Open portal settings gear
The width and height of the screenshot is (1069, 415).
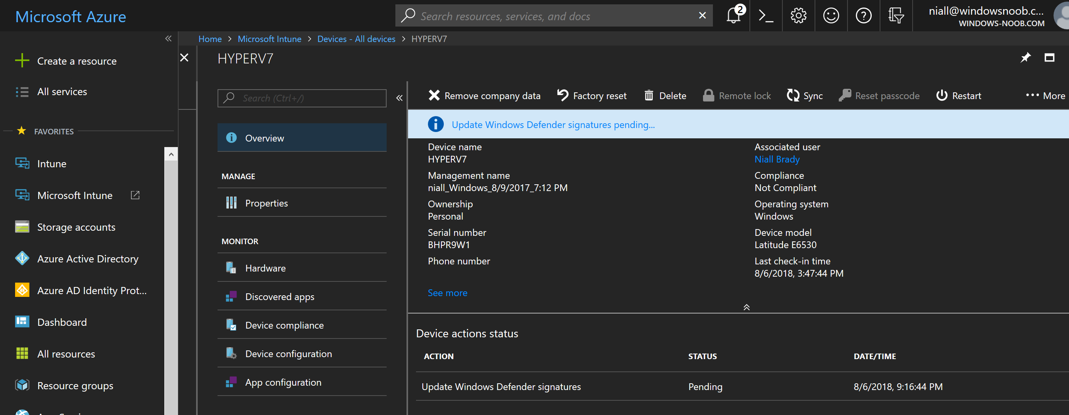tap(798, 15)
